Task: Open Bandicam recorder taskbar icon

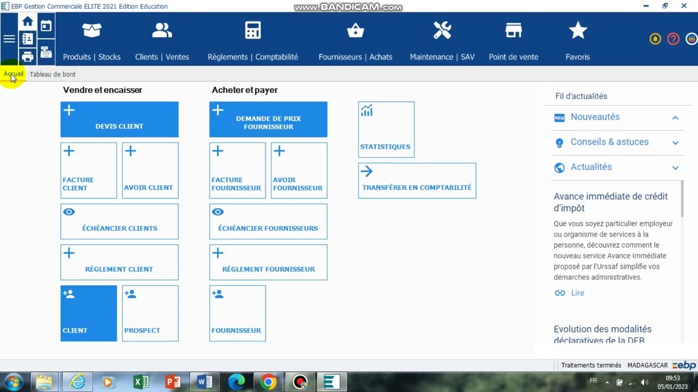Action: coord(300,382)
